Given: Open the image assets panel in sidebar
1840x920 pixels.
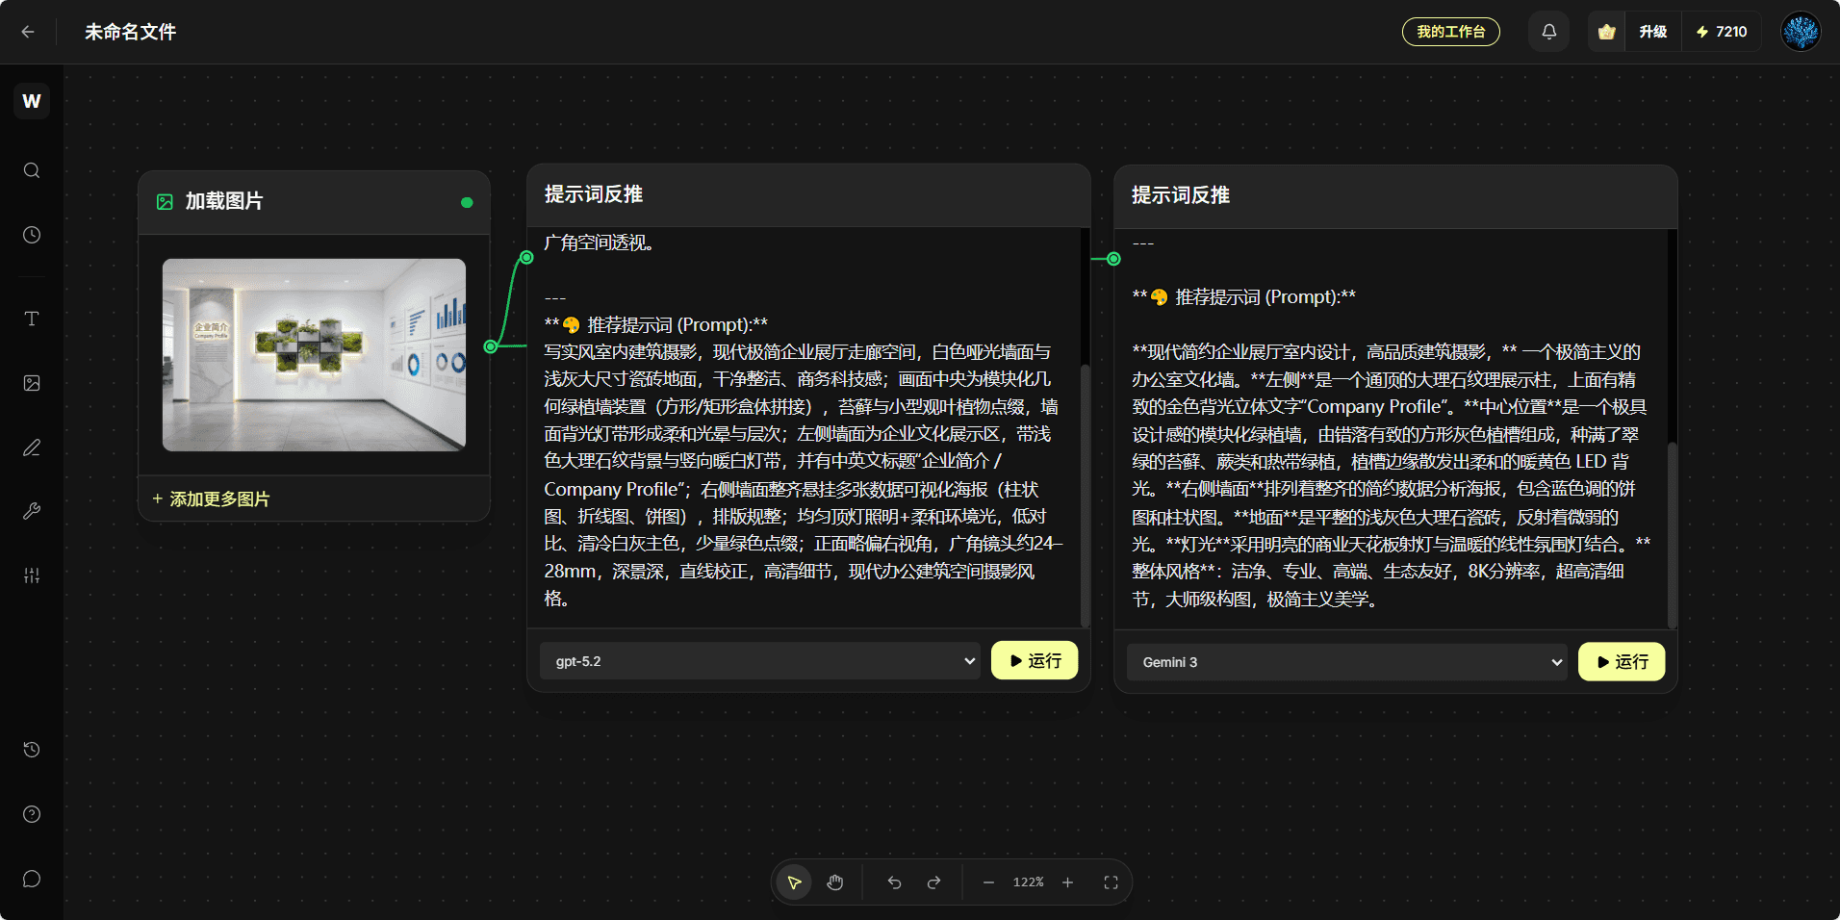Looking at the screenshot, I should click(x=31, y=382).
